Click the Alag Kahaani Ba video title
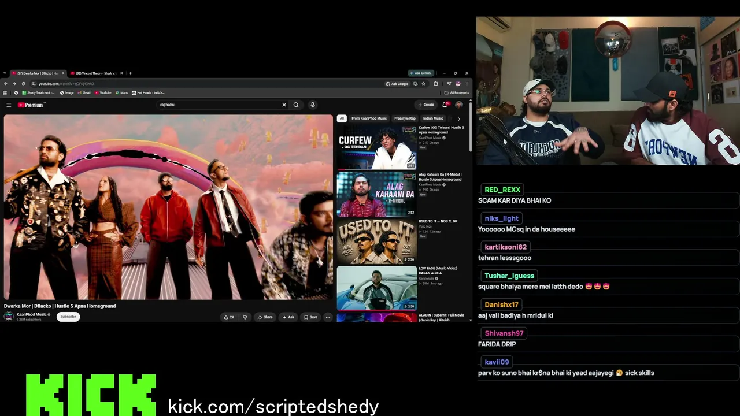 click(441, 177)
